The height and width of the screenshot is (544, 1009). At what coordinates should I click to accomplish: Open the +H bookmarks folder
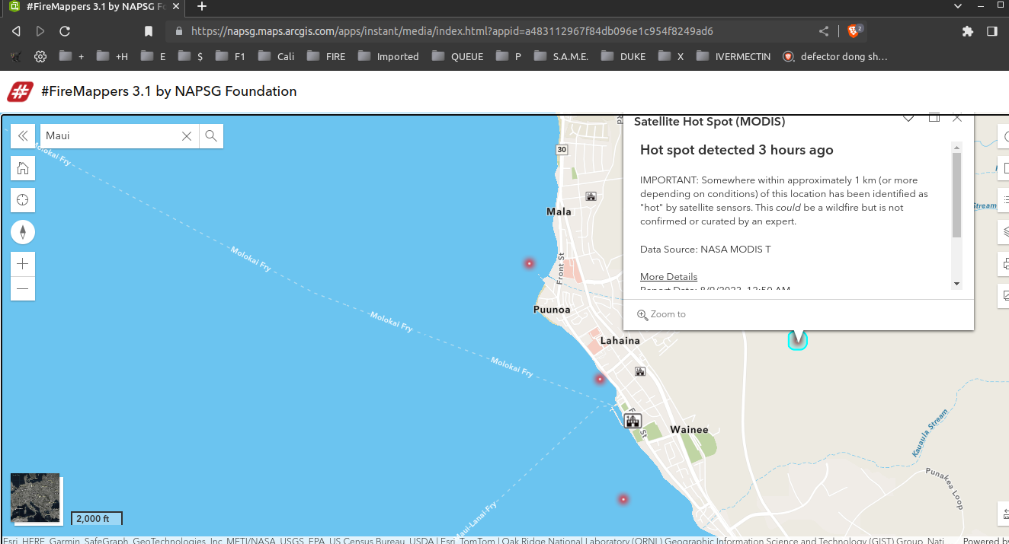tap(112, 56)
